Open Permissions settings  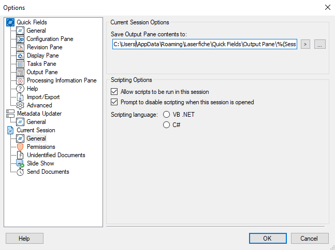[x=41, y=147]
